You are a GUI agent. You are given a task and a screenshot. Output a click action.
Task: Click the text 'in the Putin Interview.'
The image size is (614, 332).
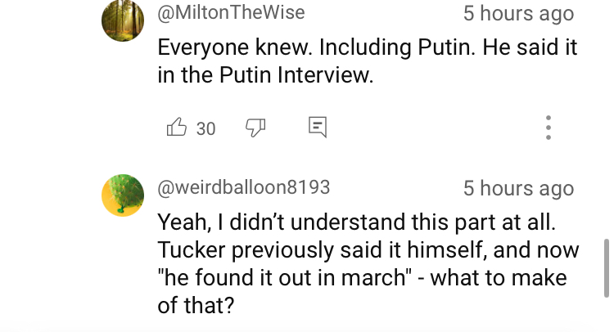tap(264, 75)
